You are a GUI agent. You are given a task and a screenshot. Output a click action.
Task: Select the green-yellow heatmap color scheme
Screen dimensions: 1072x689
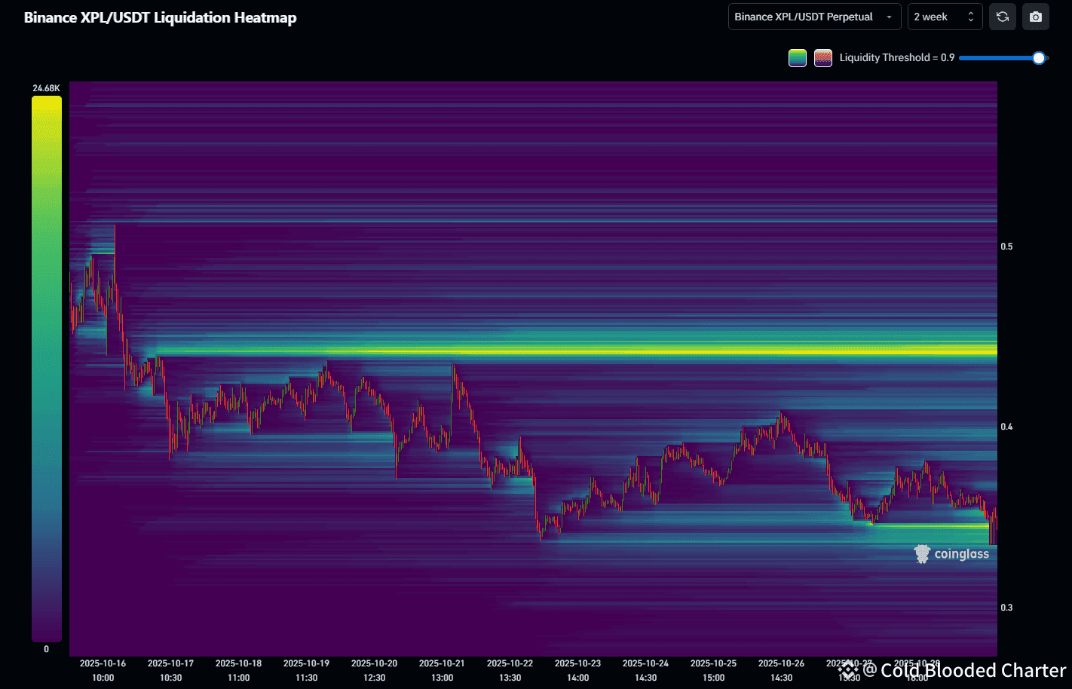coord(798,58)
